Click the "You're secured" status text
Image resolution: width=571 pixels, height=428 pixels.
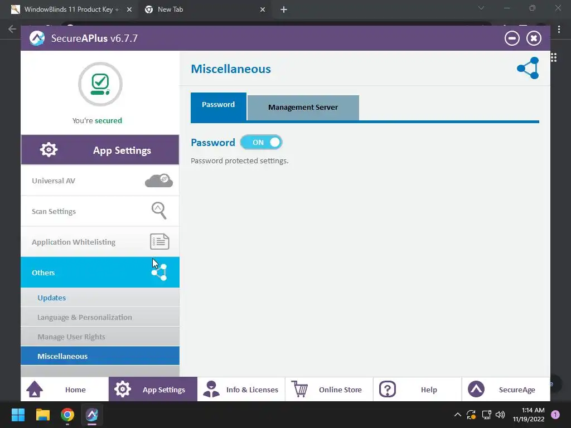[97, 120]
